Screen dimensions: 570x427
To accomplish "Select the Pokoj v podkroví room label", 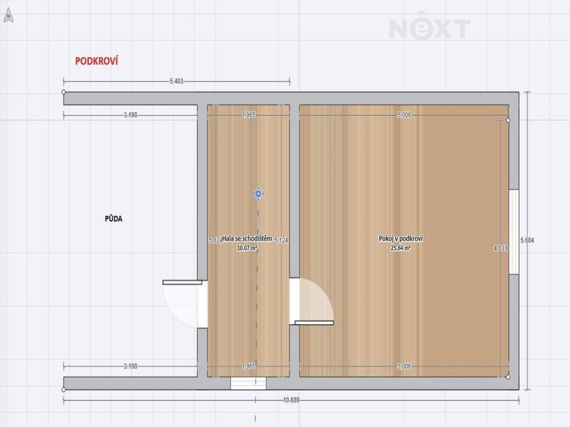I will [x=401, y=239].
